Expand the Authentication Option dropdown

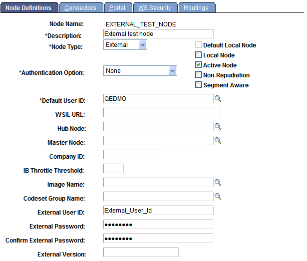(x=140, y=71)
